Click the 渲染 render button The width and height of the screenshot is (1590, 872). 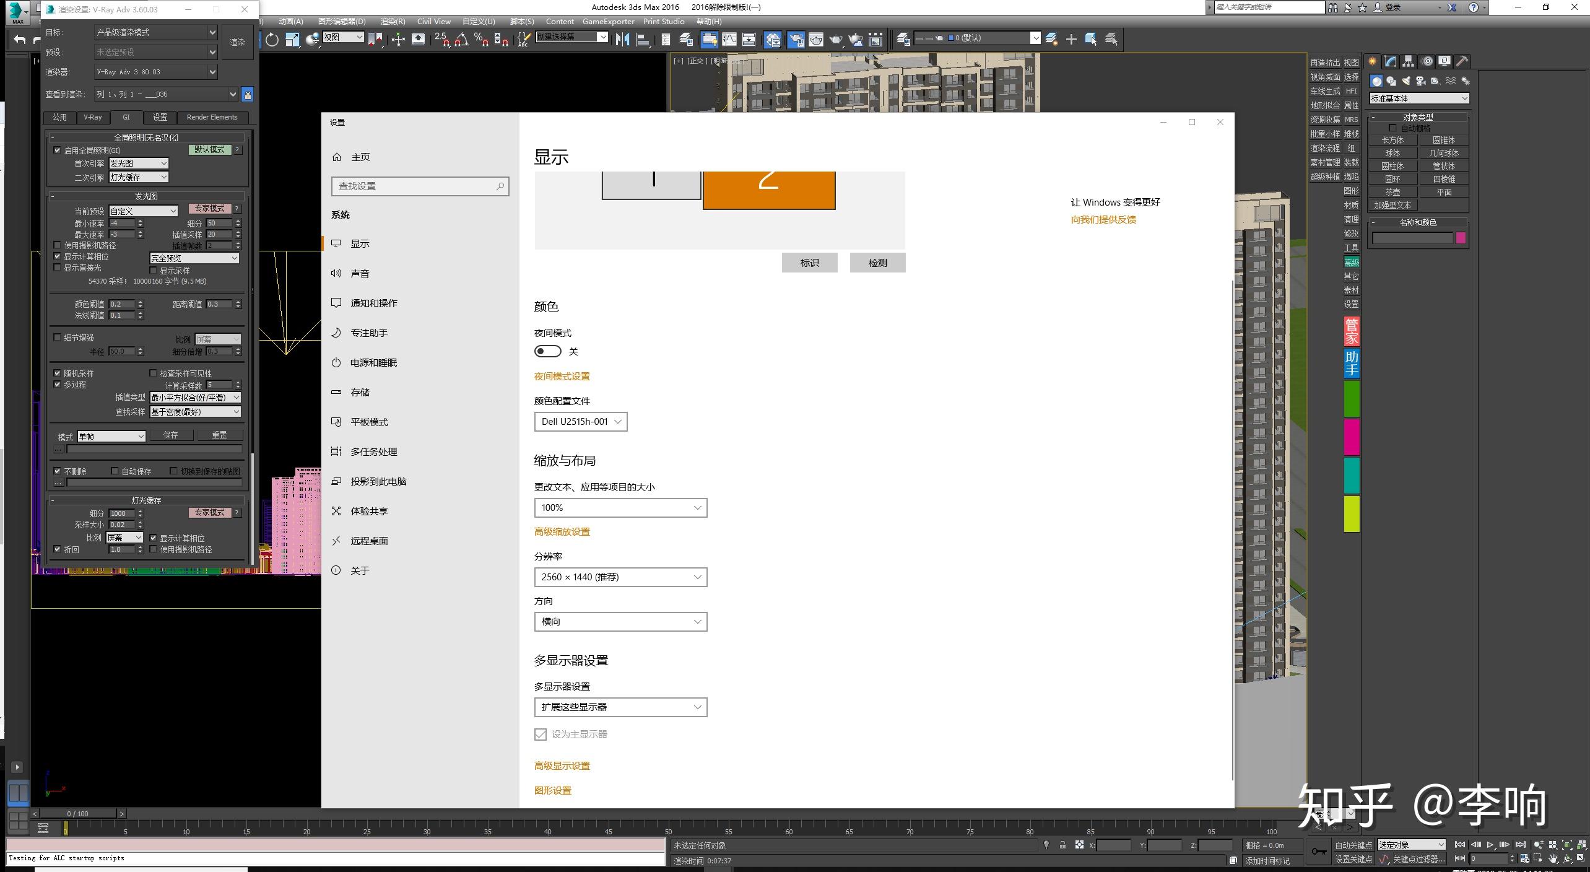pos(238,42)
